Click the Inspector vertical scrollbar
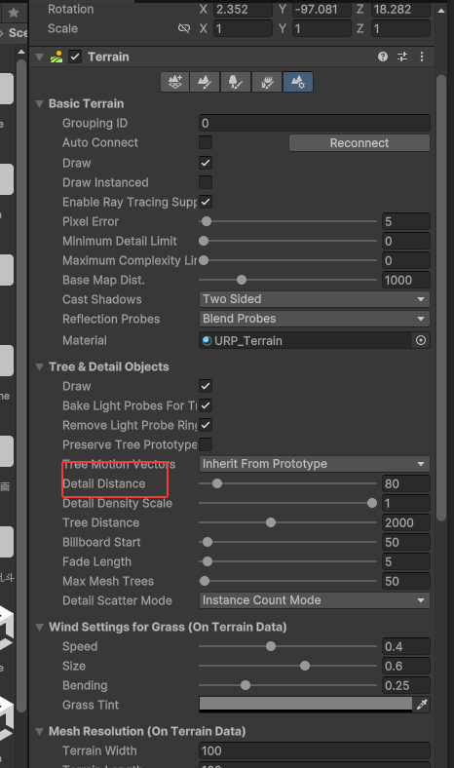This screenshot has width=454, height=768. click(441, 299)
